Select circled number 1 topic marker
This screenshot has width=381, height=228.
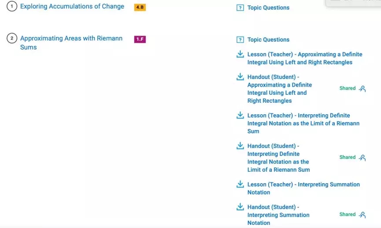click(x=12, y=6)
